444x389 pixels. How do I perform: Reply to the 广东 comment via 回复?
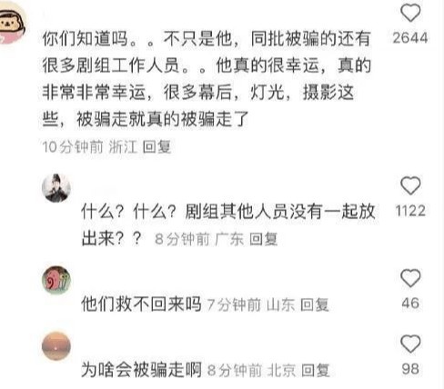(263, 239)
